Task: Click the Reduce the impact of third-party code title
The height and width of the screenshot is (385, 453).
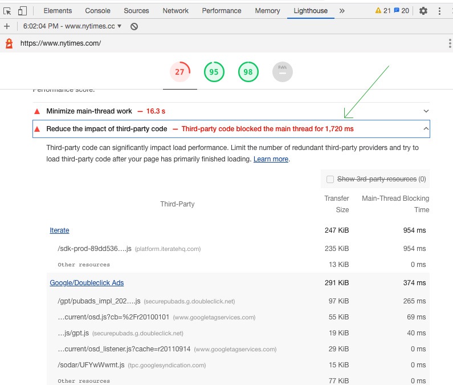Action: [107, 129]
